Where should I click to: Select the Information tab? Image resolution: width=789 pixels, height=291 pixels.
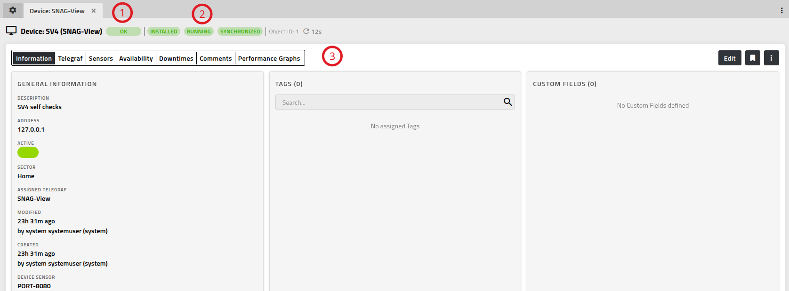point(34,58)
